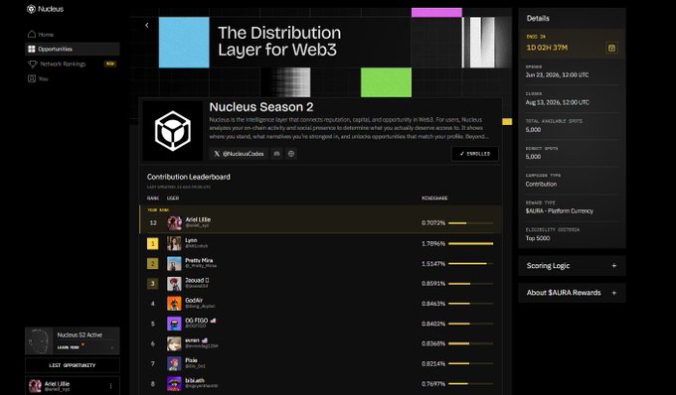Go back using the left chevron

[x=146, y=26]
